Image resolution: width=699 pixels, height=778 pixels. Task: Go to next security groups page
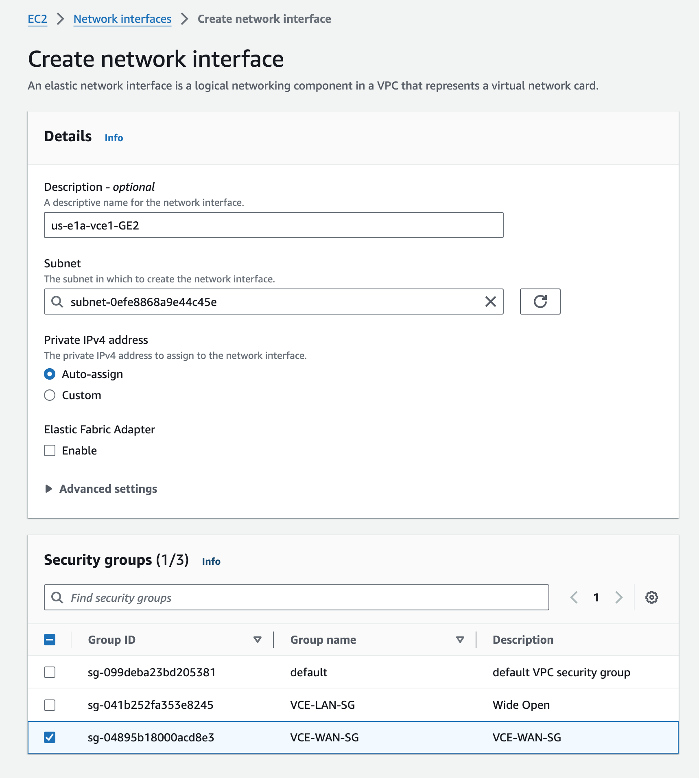coord(619,597)
